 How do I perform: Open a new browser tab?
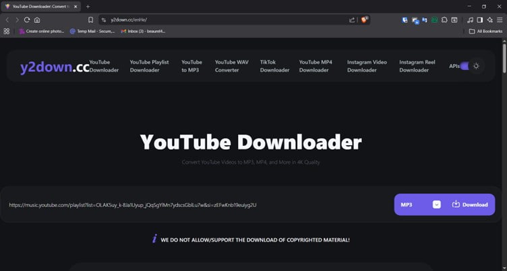pyautogui.click(x=88, y=7)
